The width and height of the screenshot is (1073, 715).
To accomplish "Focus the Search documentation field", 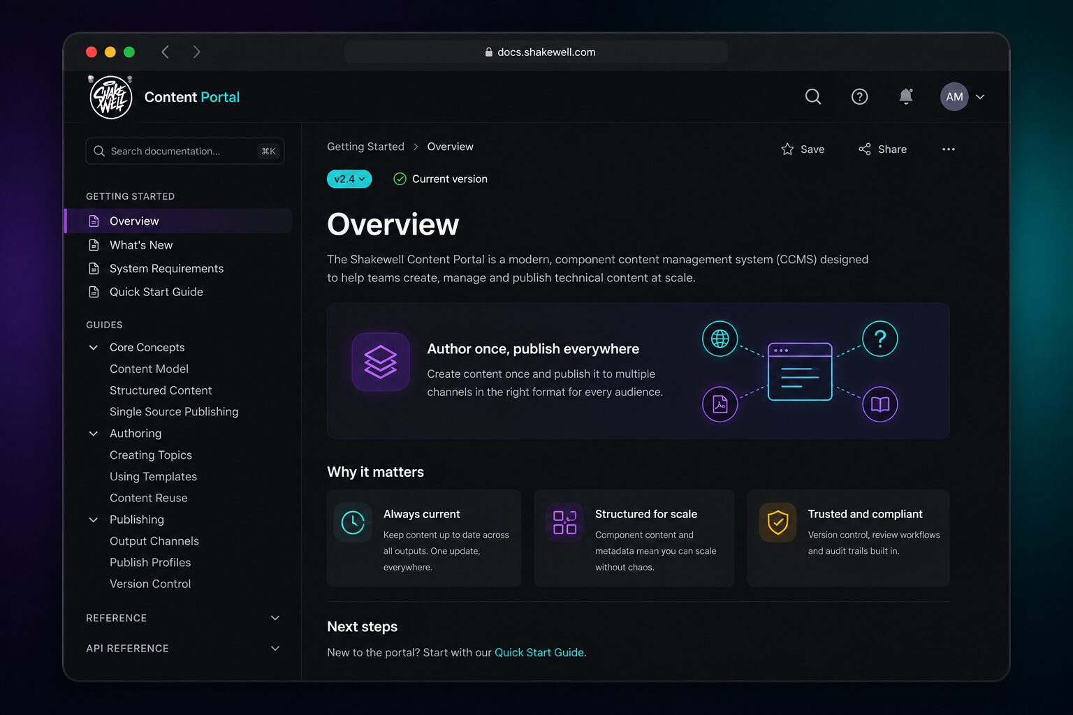I will 185,151.
